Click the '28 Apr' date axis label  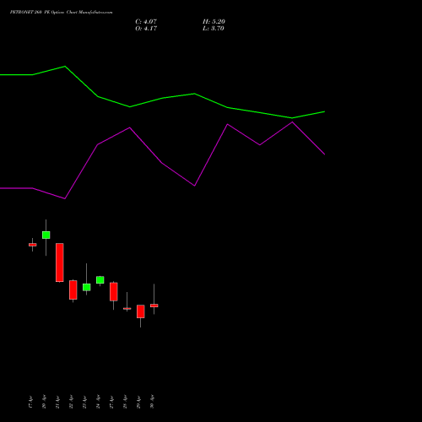(x=125, y=402)
